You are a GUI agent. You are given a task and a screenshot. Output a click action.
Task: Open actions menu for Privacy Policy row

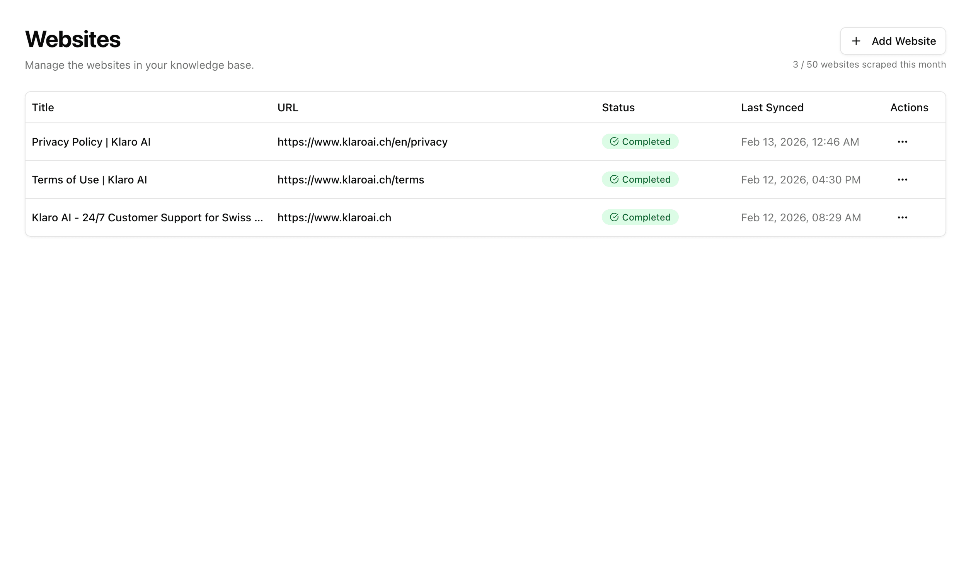902,142
